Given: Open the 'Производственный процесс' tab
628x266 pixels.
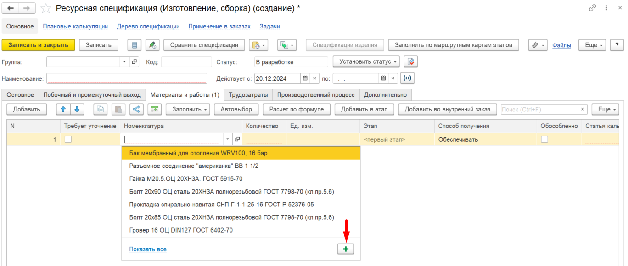Looking at the screenshot, I should pyautogui.click(x=316, y=95).
